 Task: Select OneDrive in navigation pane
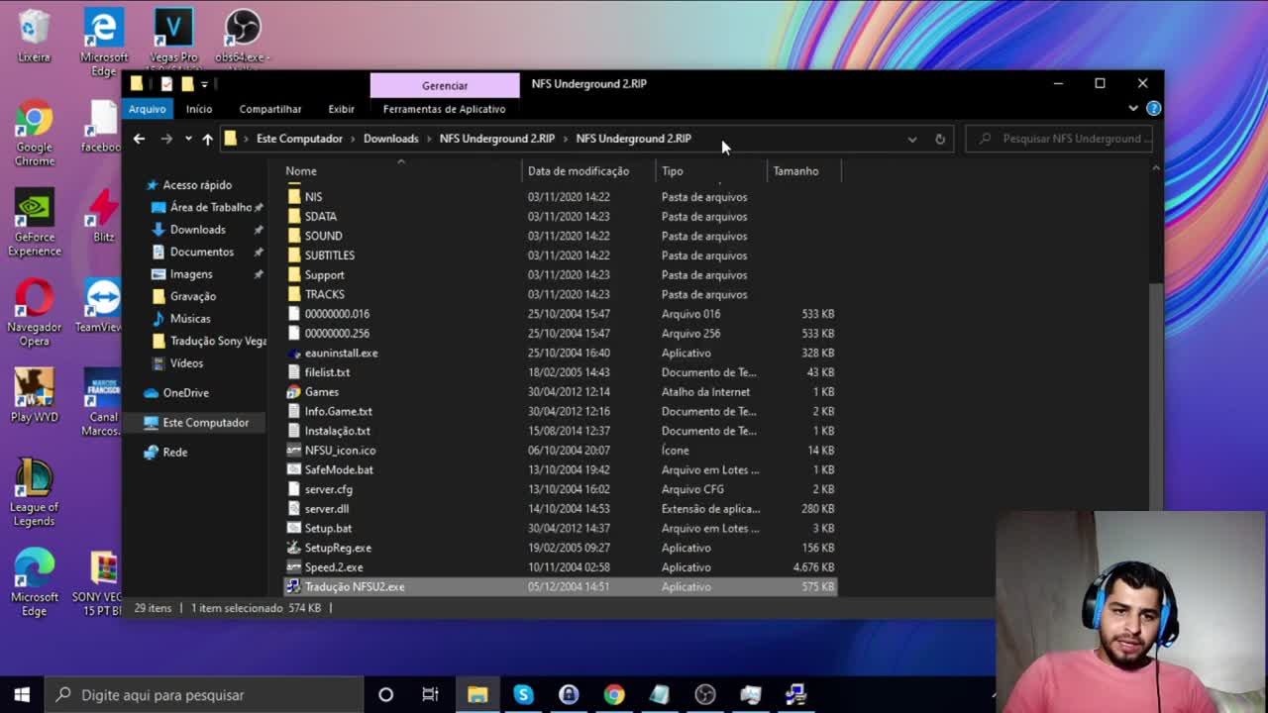point(185,393)
